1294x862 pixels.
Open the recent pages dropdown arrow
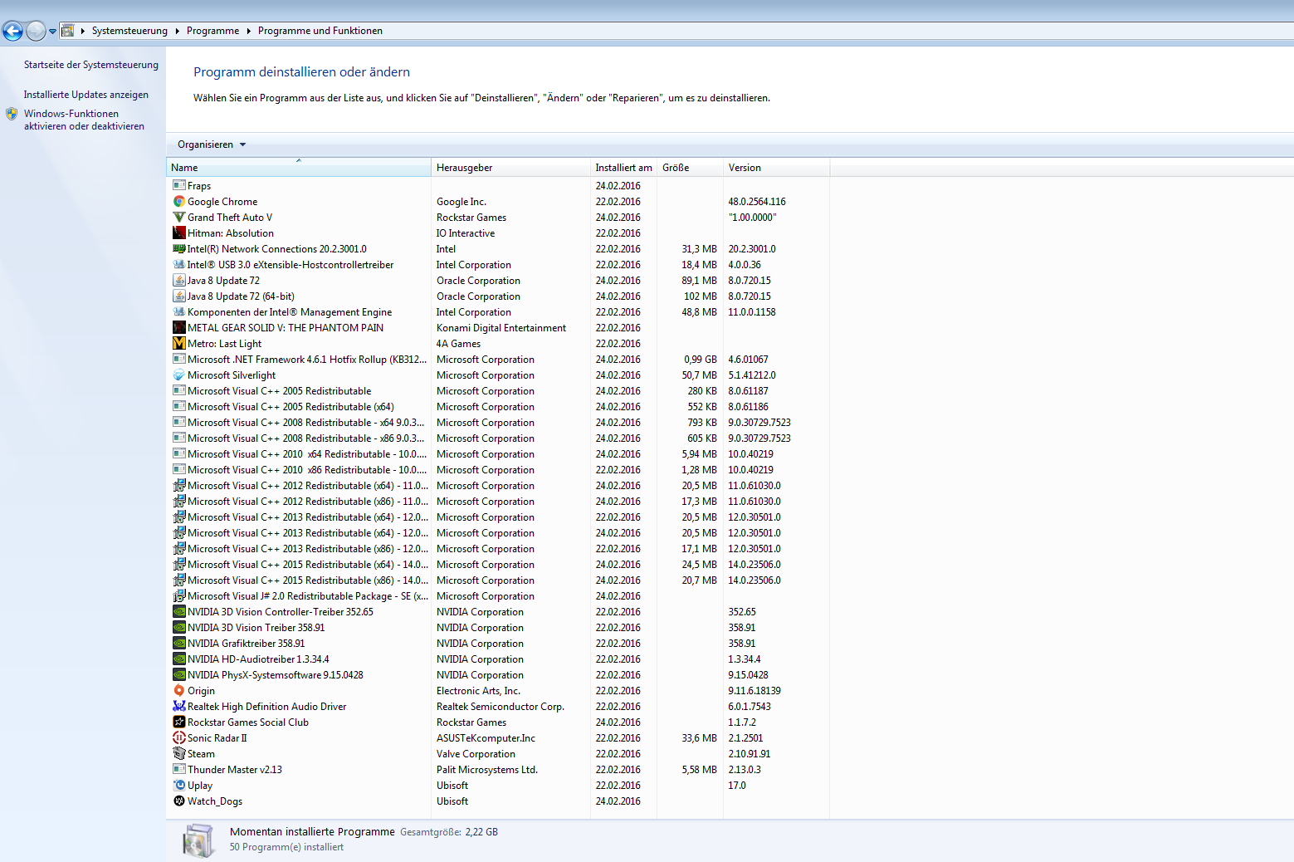[52, 32]
